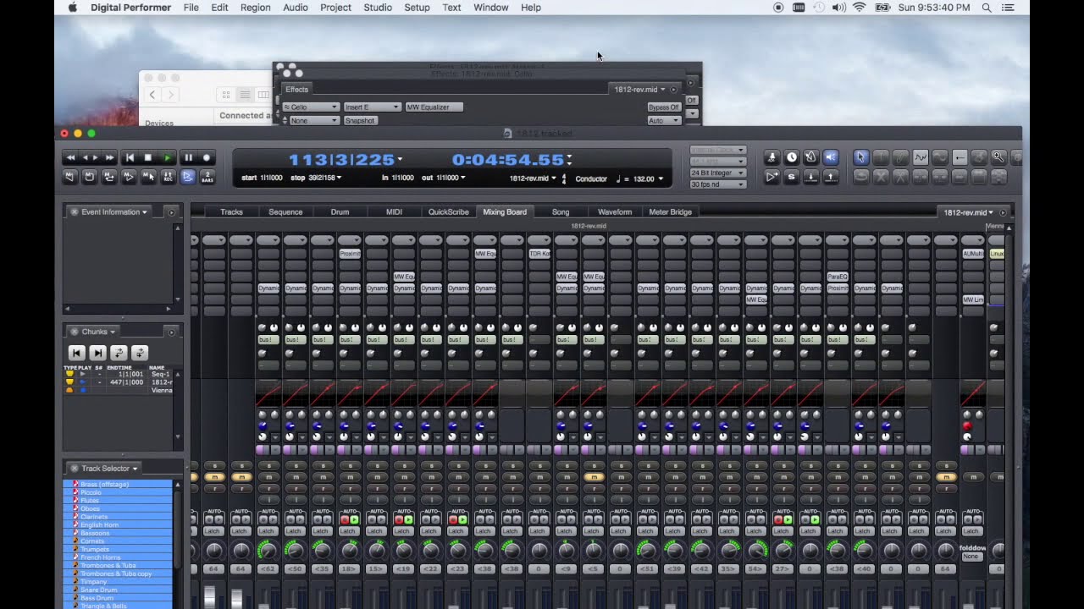Open the Studio menu

(x=378, y=8)
